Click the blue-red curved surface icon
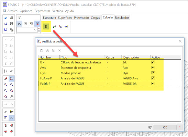 pyautogui.click(x=60, y=26)
